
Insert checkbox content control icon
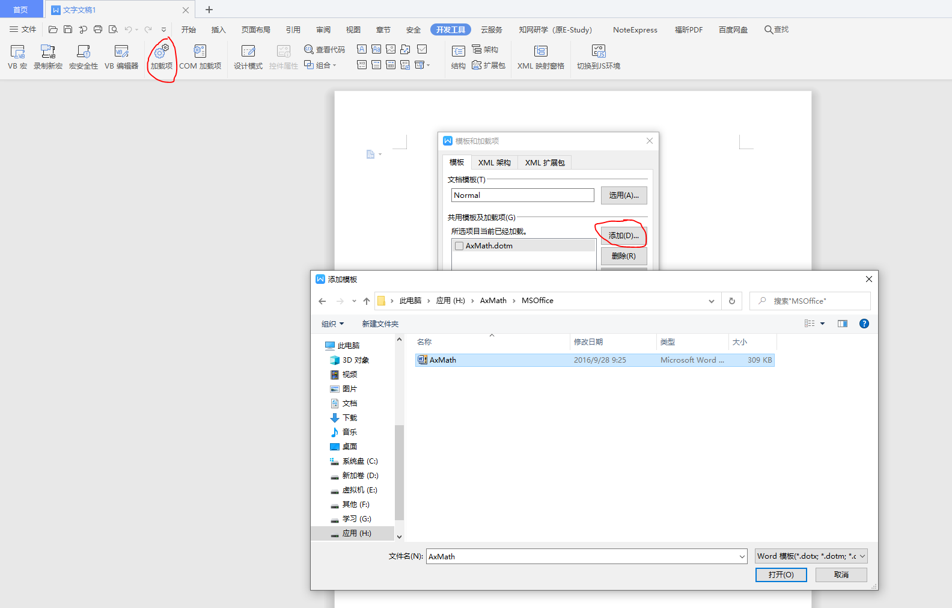[422, 49]
